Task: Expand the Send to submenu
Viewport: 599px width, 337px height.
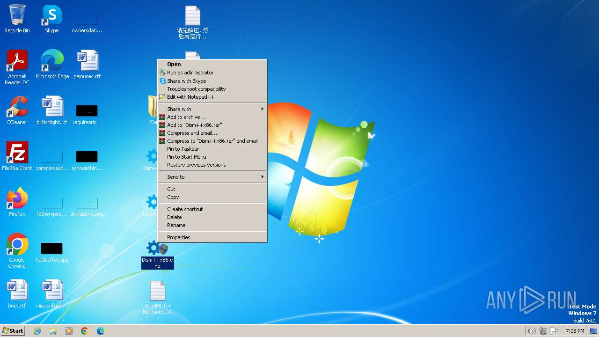Action: 212,177
